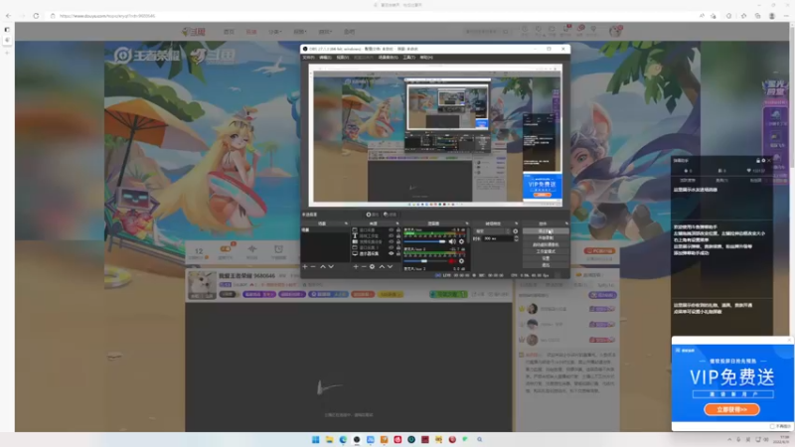795x447 pixels.
Task: Click the first mixer channel's volume slider
Action: click(425, 241)
